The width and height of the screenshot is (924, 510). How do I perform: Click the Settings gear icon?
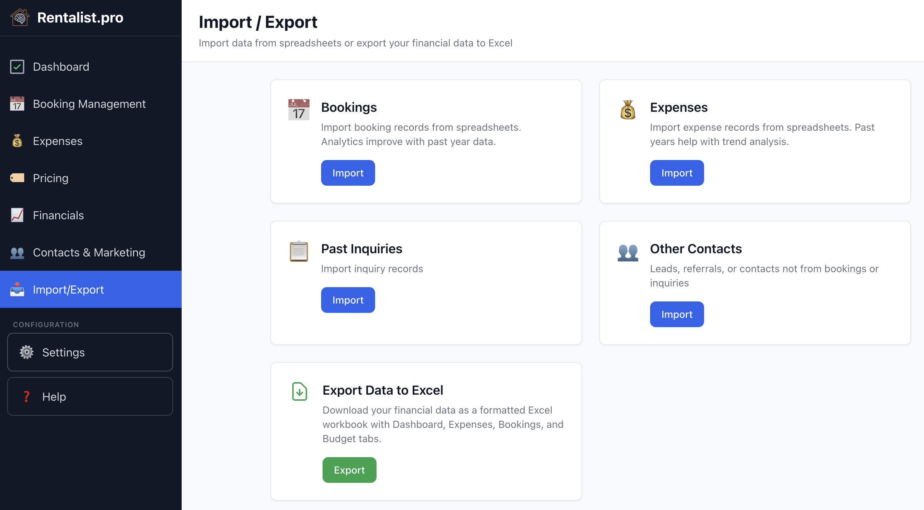coord(26,352)
